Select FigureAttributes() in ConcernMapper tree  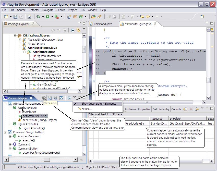coord(34,128)
